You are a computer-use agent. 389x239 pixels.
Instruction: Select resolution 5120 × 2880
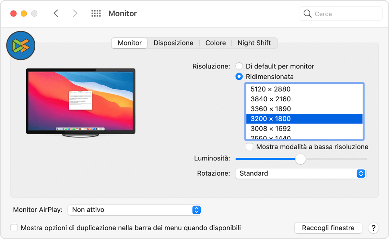click(304, 89)
